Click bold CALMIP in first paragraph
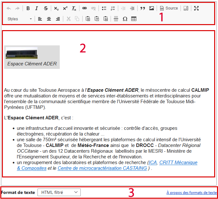Image resolution: width=218 pixels, height=199 pixels. click(x=200, y=90)
